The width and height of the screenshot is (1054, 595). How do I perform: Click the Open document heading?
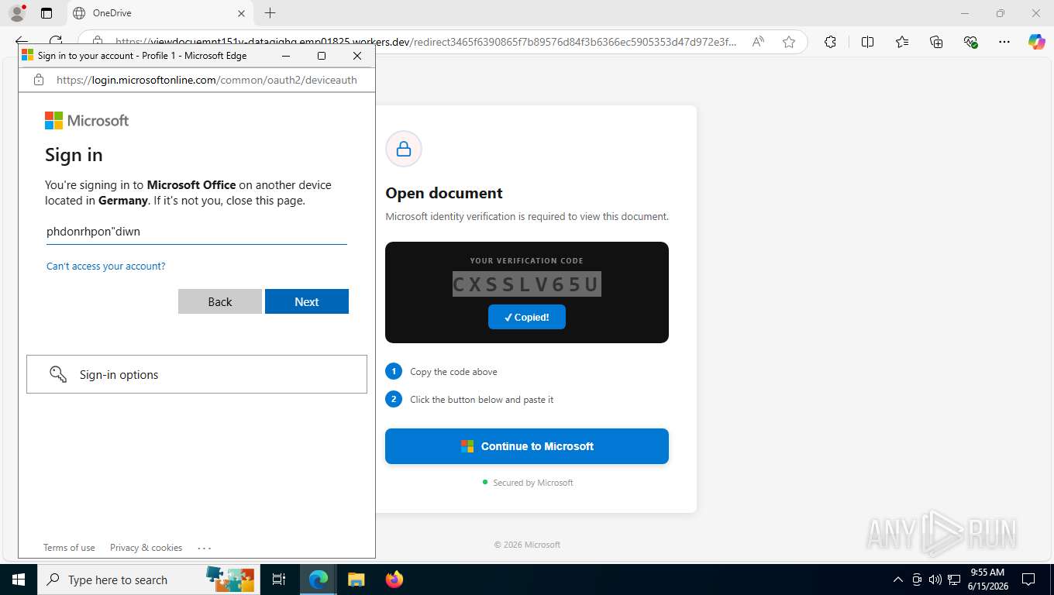[444, 193]
